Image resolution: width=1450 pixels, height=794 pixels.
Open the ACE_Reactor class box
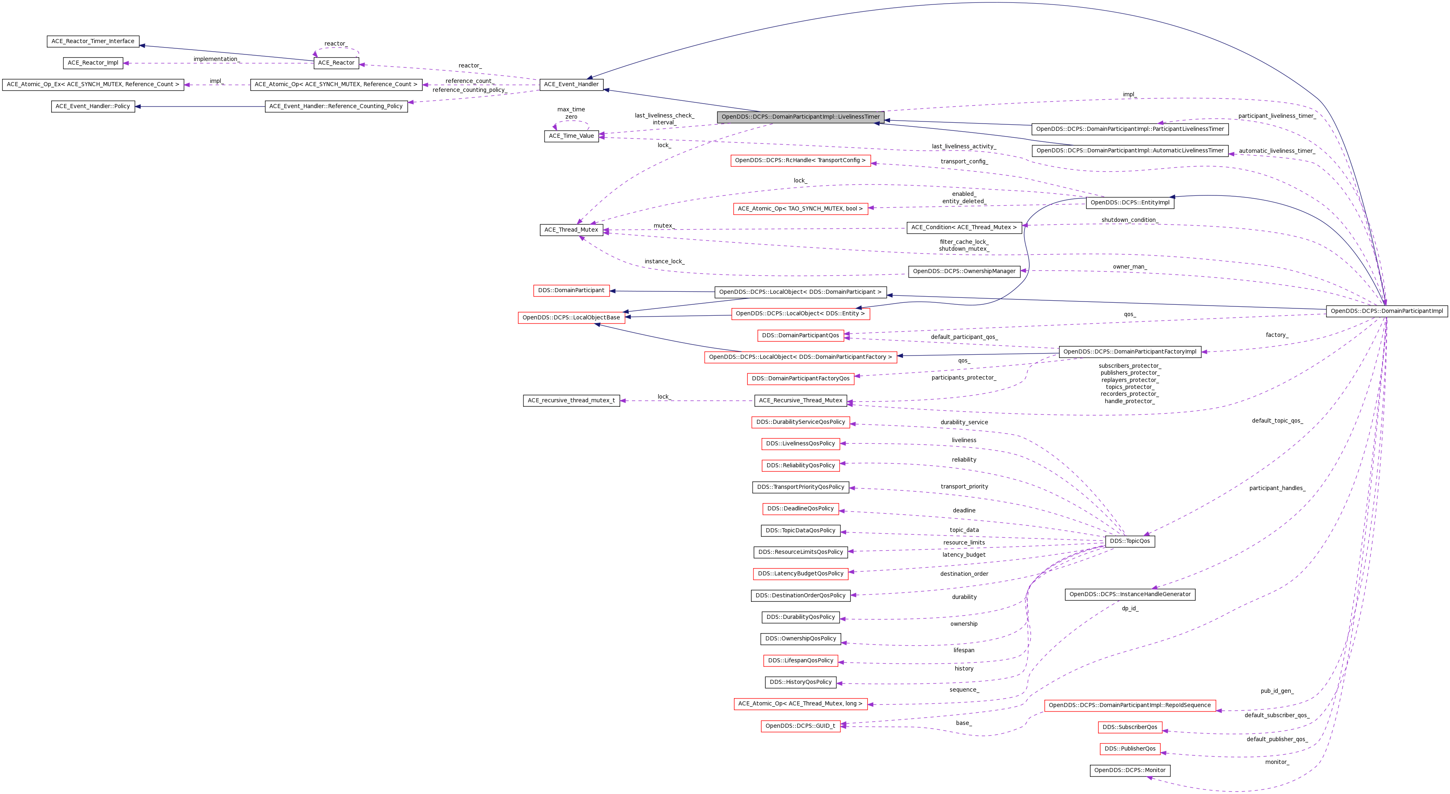(x=336, y=63)
